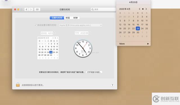Viewport: 180px width, 105px height.
Task: Select 22 in the popup calendar
Action: coord(133,28)
